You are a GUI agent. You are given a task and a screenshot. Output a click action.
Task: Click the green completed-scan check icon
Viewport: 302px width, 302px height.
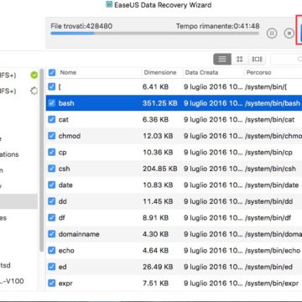(x=34, y=75)
